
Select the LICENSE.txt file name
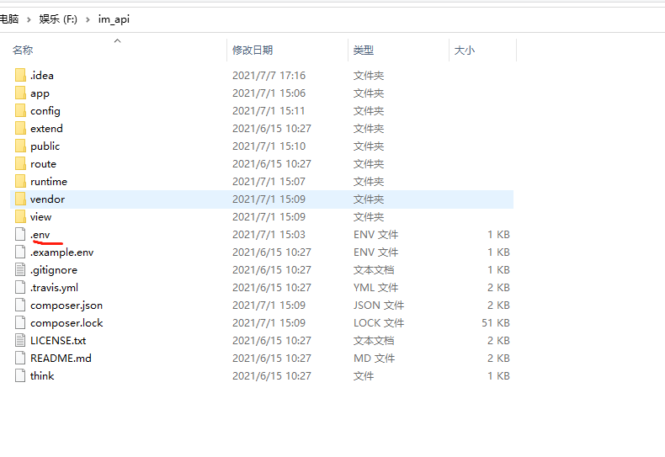(x=58, y=340)
